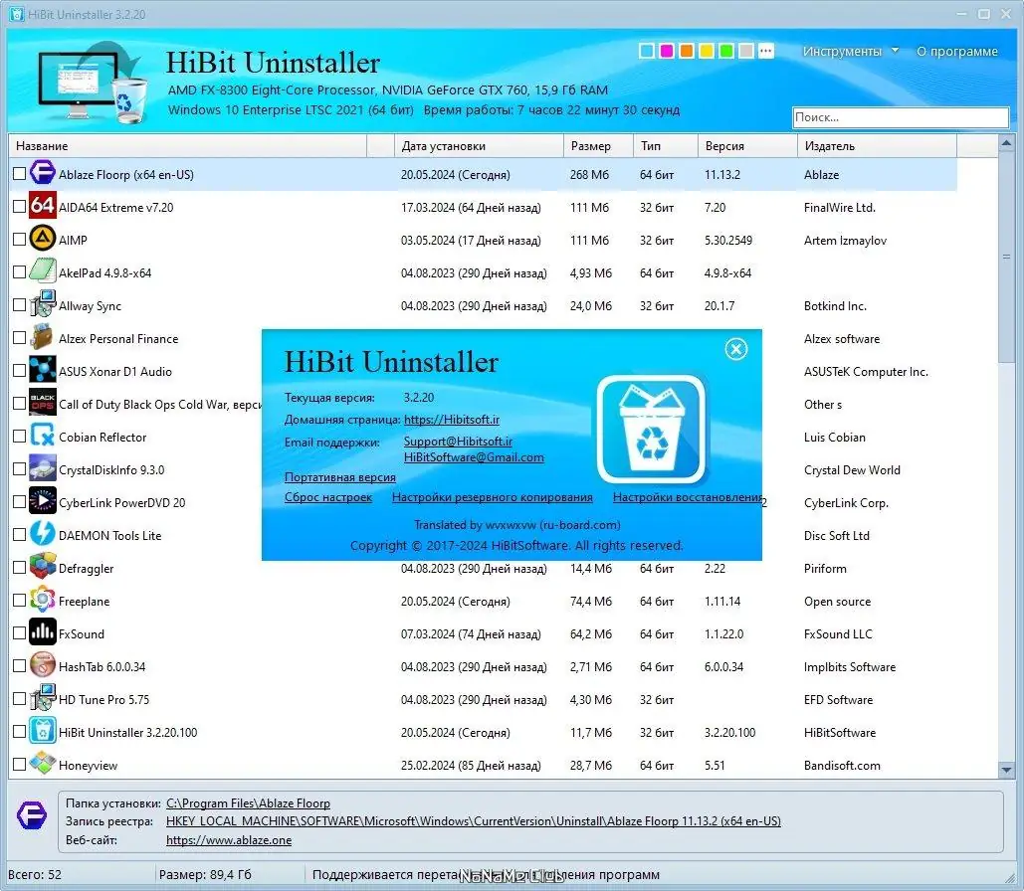
Task: Open the C:\Program Files\Ablaze Floorp folder link
Action: pos(248,802)
